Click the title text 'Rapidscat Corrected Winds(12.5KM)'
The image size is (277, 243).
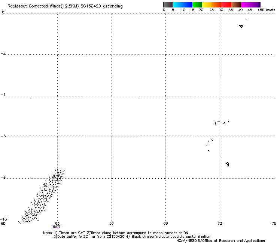tap(43, 6)
